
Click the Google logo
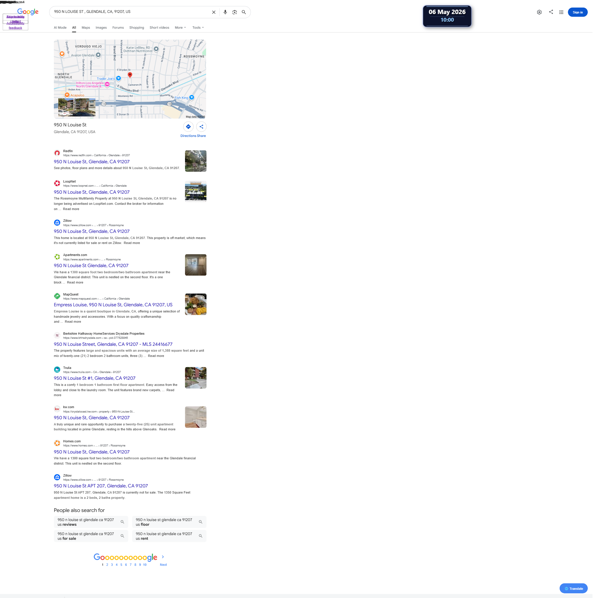point(28,12)
